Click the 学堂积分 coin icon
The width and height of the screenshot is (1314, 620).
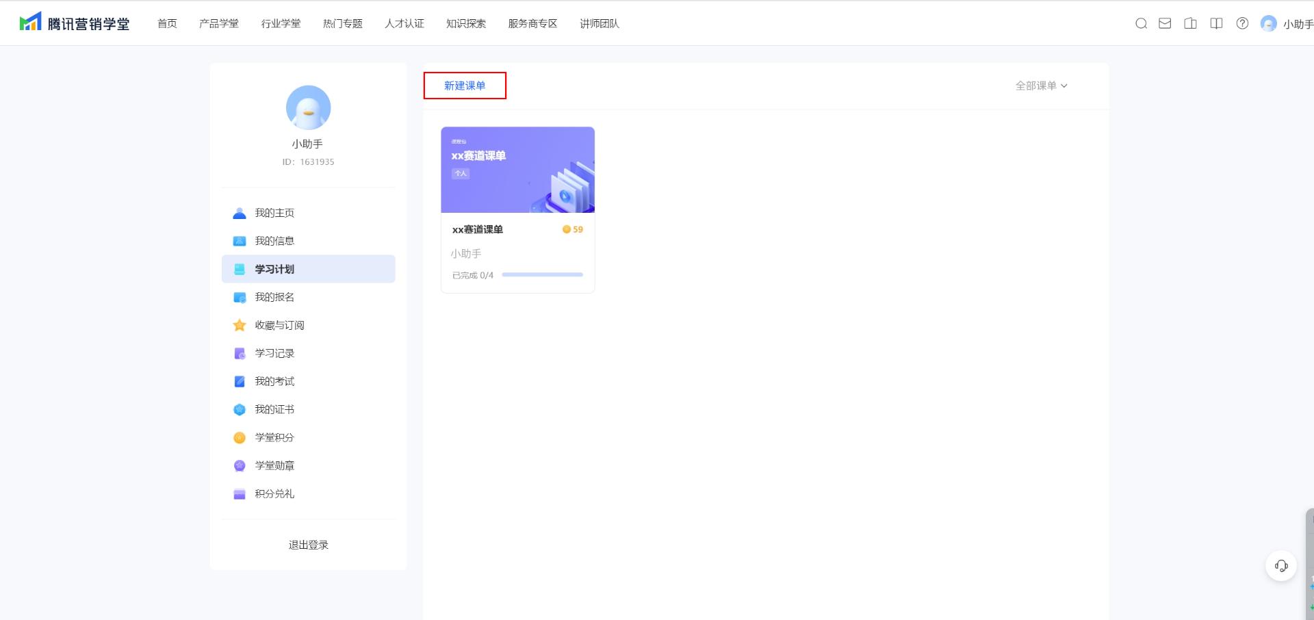point(240,437)
